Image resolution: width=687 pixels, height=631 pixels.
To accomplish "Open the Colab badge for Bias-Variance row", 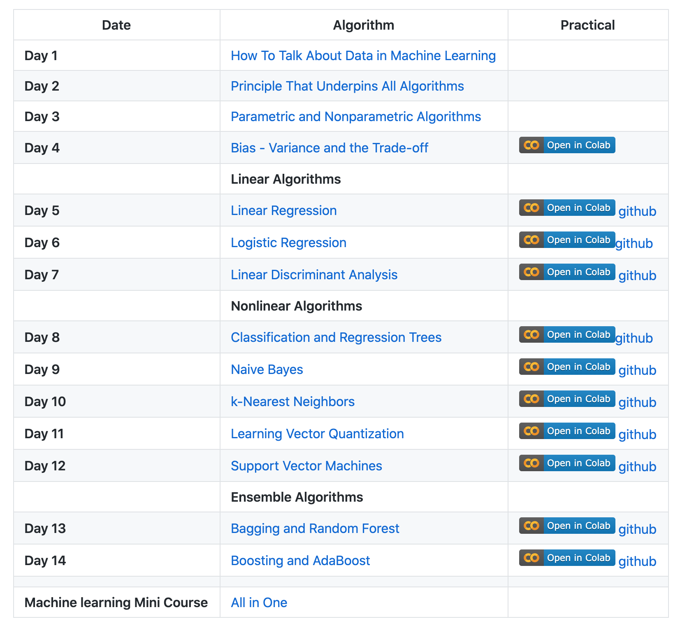I will (566, 145).
